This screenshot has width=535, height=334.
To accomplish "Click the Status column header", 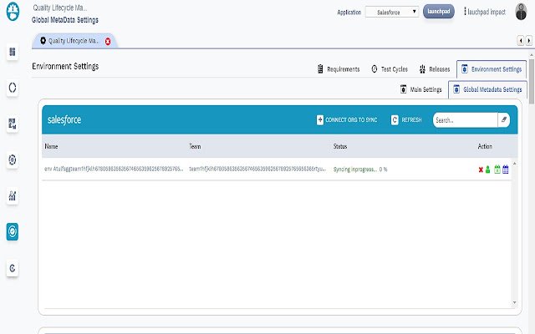I will coord(340,146).
